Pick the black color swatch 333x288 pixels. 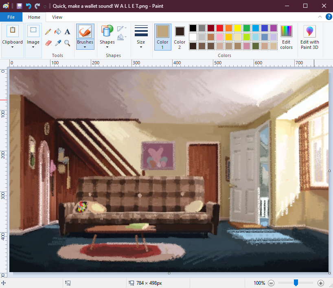[193, 28]
